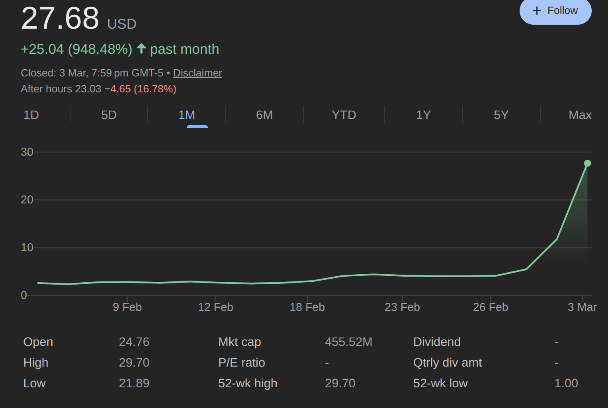Click the 'past month' text
The height and width of the screenshot is (408, 608).
[x=185, y=49]
